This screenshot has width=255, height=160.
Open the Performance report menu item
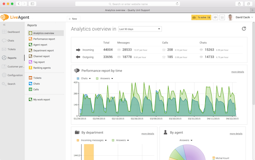42,39
